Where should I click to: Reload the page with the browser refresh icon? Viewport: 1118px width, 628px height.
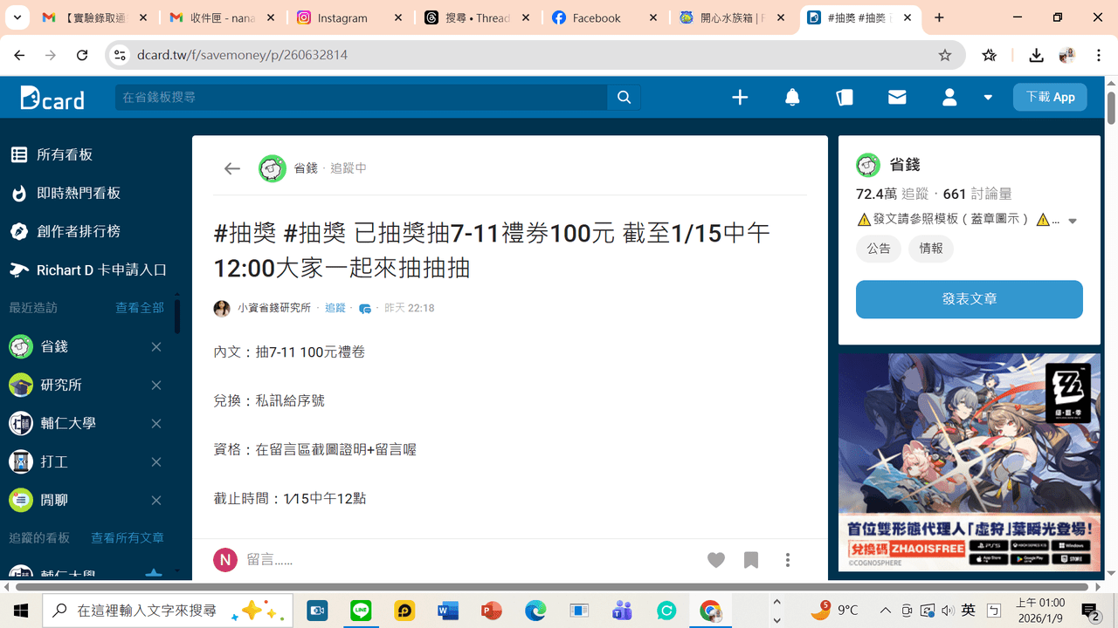coord(82,55)
